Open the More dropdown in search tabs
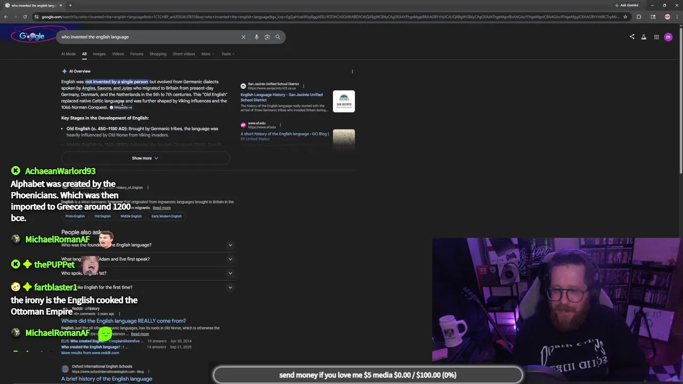The image size is (683, 384). (x=208, y=54)
